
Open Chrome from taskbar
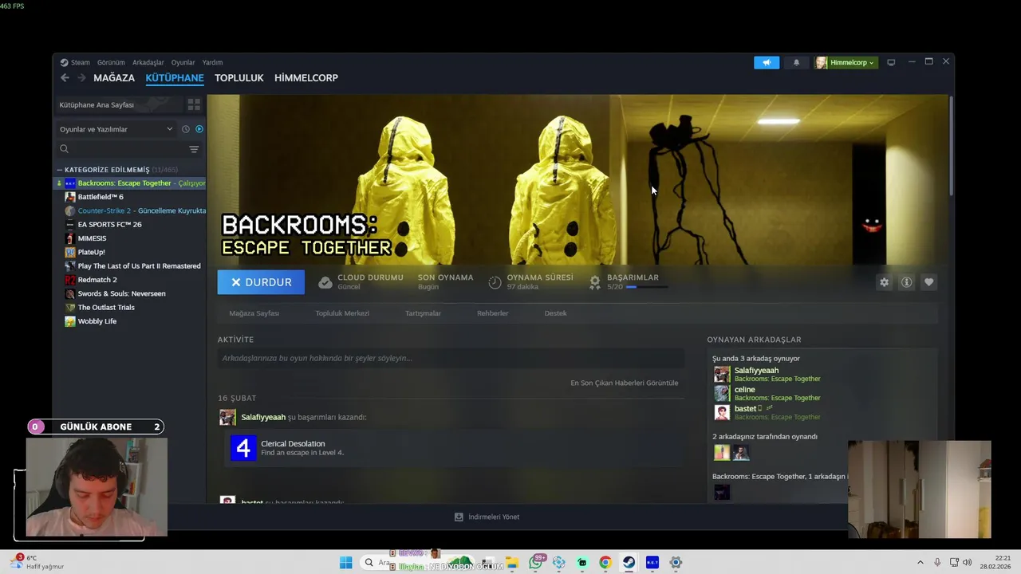605,563
